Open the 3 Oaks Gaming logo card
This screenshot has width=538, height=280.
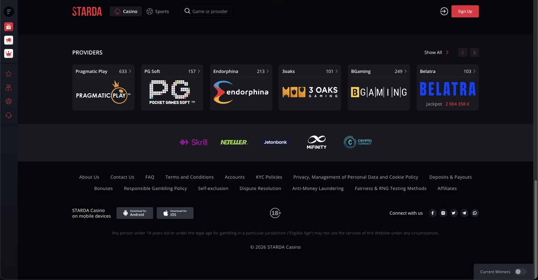pos(310,92)
